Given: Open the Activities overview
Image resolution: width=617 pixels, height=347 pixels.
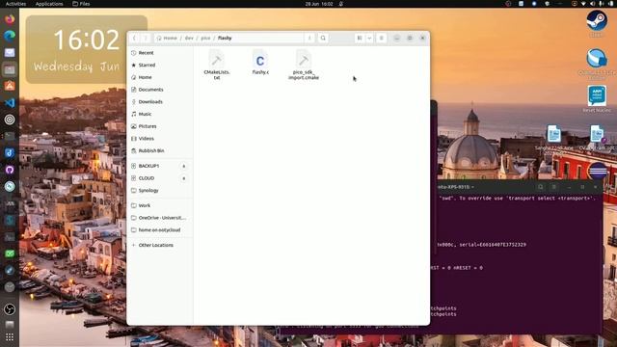Looking at the screenshot, I should tap(15, 4).
